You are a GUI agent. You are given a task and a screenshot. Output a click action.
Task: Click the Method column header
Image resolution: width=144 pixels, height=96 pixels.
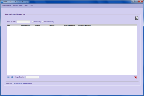52,25
